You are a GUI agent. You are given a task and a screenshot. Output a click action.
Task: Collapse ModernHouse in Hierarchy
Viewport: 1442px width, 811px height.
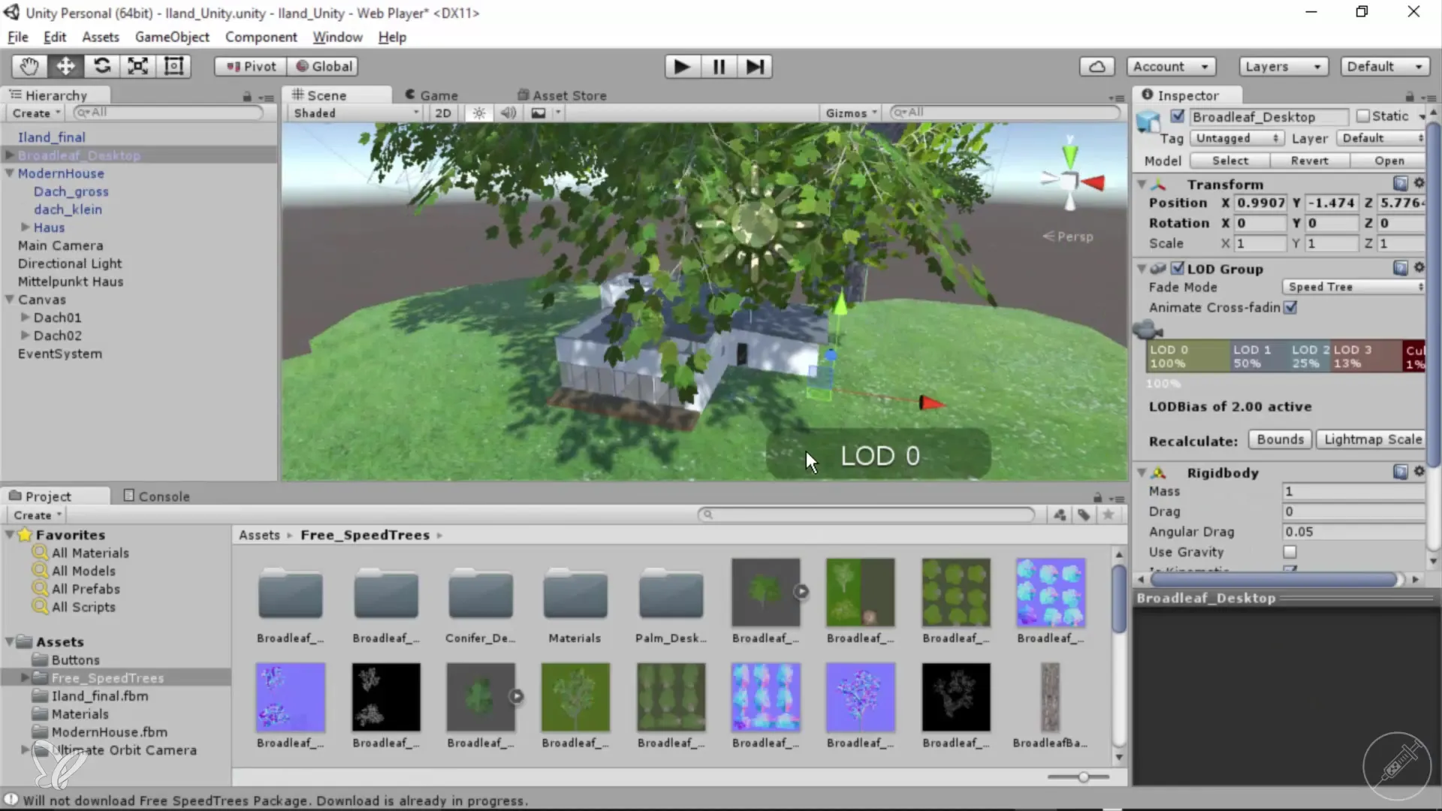tap(10, 173)
